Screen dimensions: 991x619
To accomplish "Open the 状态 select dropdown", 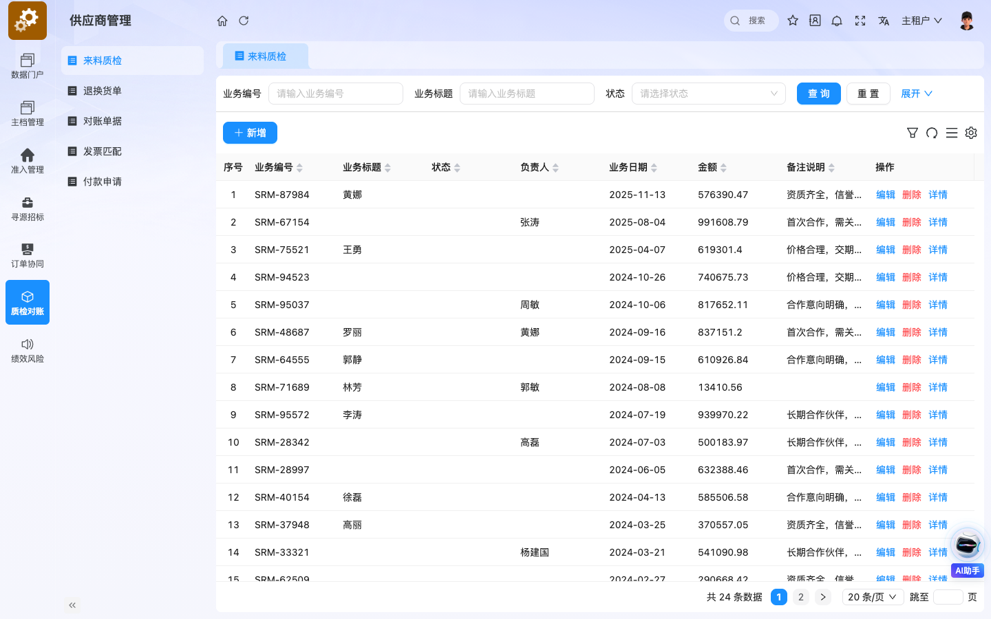I will click(x=709, y=94).
